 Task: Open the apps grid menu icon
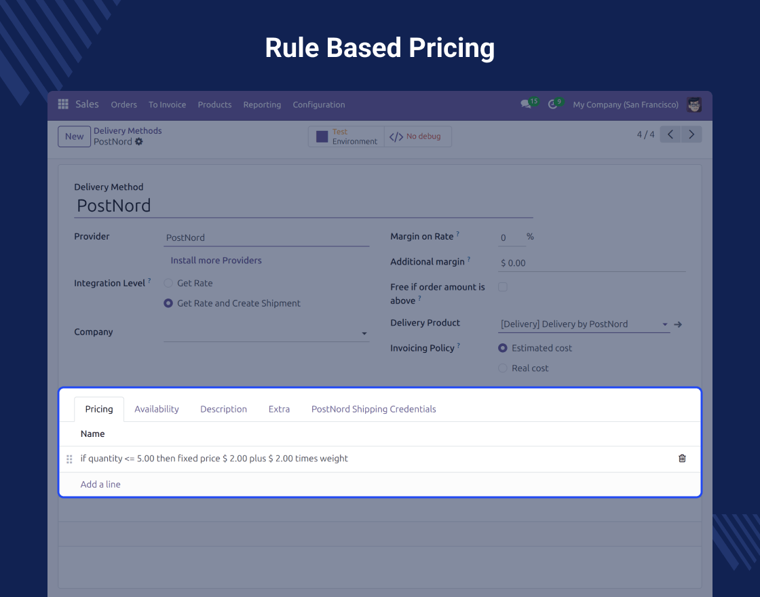pyautogui.click(x=63, y=104)
